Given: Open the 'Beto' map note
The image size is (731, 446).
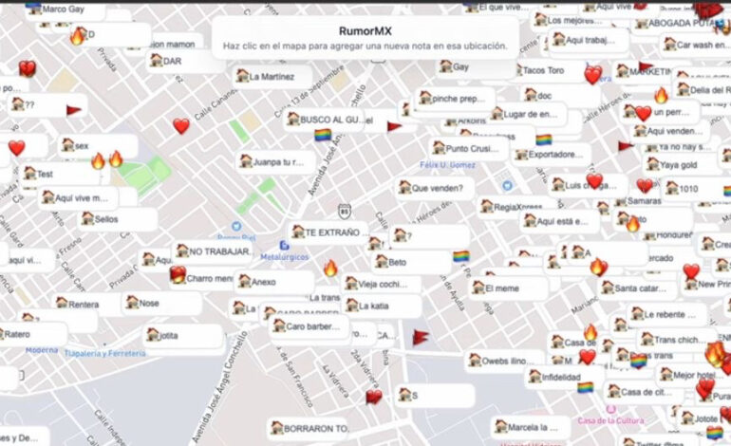Looking at the screenshot, I should click(411, 262).
